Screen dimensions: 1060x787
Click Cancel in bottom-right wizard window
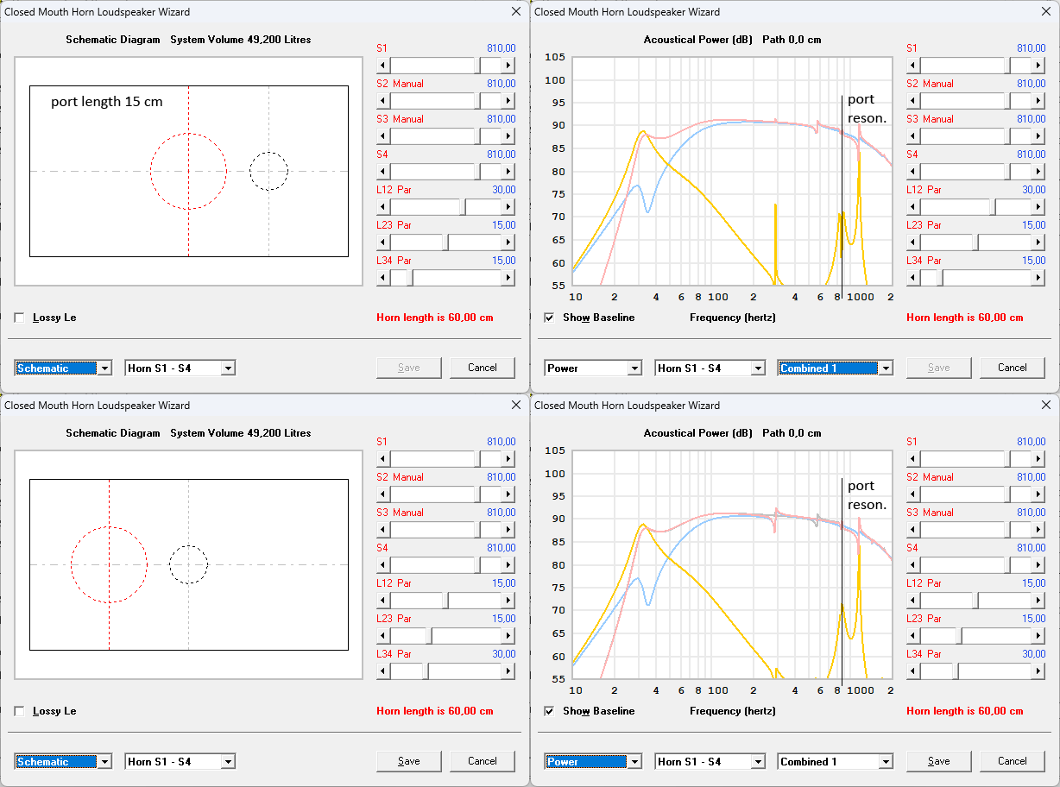tap(1013, 761)
